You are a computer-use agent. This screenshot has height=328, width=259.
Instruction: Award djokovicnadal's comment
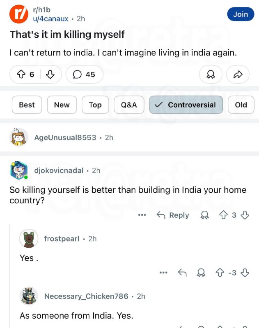(204, 215)
